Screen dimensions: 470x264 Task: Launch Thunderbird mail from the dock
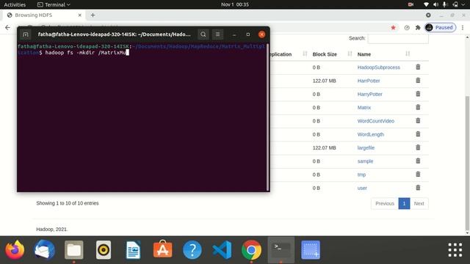[x=44, y=250]
